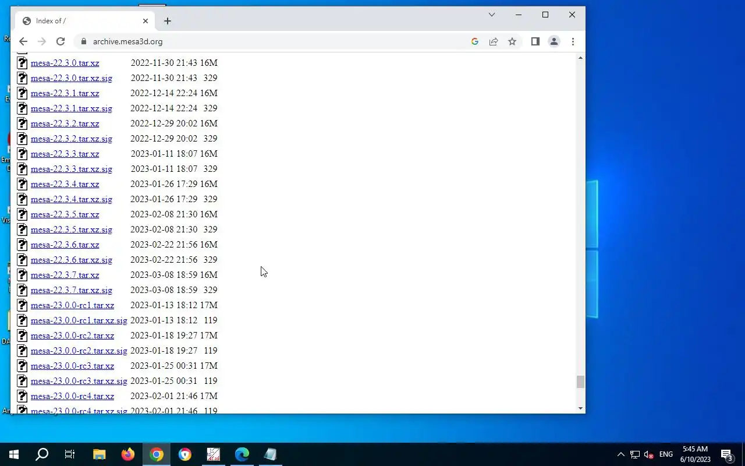This screenshot has width=745, height=466.
Task: Download mesa-23.0.0-rc3.tar.xz
Action: 72,366
